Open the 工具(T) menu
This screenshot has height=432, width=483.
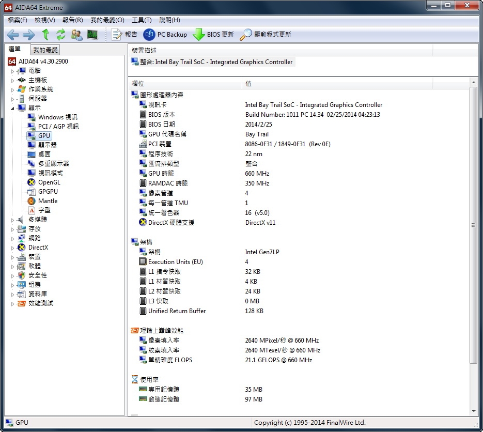142,20
